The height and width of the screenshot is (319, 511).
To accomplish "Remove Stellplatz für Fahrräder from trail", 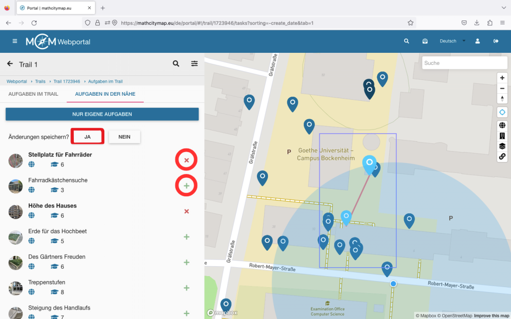I will coord(187,160).
